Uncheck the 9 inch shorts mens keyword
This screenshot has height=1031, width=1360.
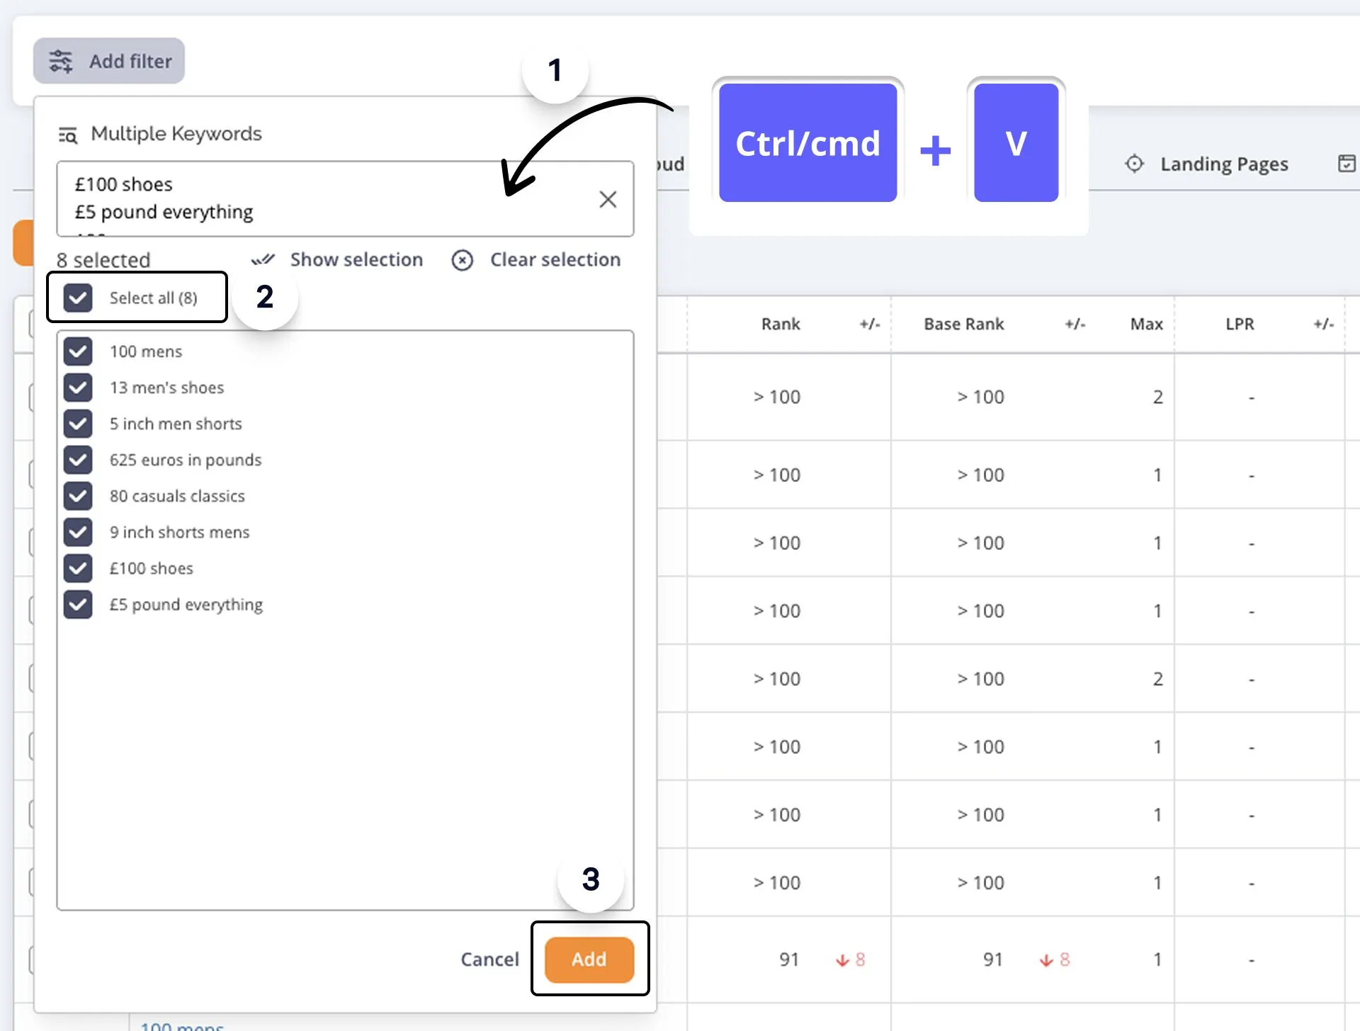coord(78,532)
